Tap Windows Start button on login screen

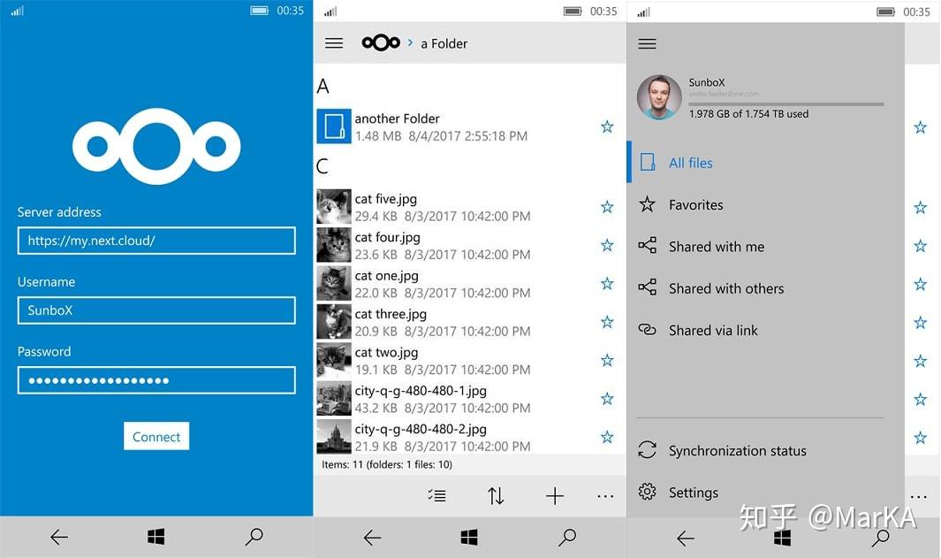click(156, 537)
